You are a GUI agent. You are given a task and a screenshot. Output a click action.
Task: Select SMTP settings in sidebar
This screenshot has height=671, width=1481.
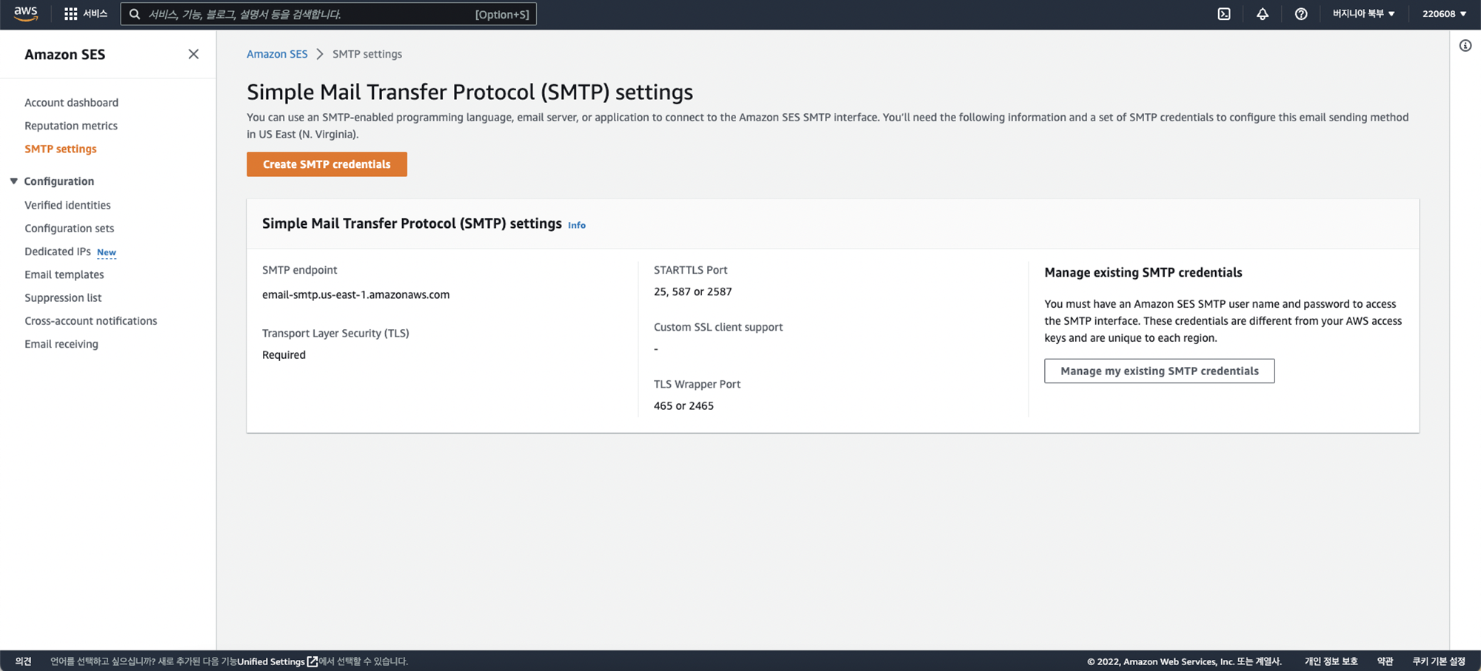click(61, 149)
